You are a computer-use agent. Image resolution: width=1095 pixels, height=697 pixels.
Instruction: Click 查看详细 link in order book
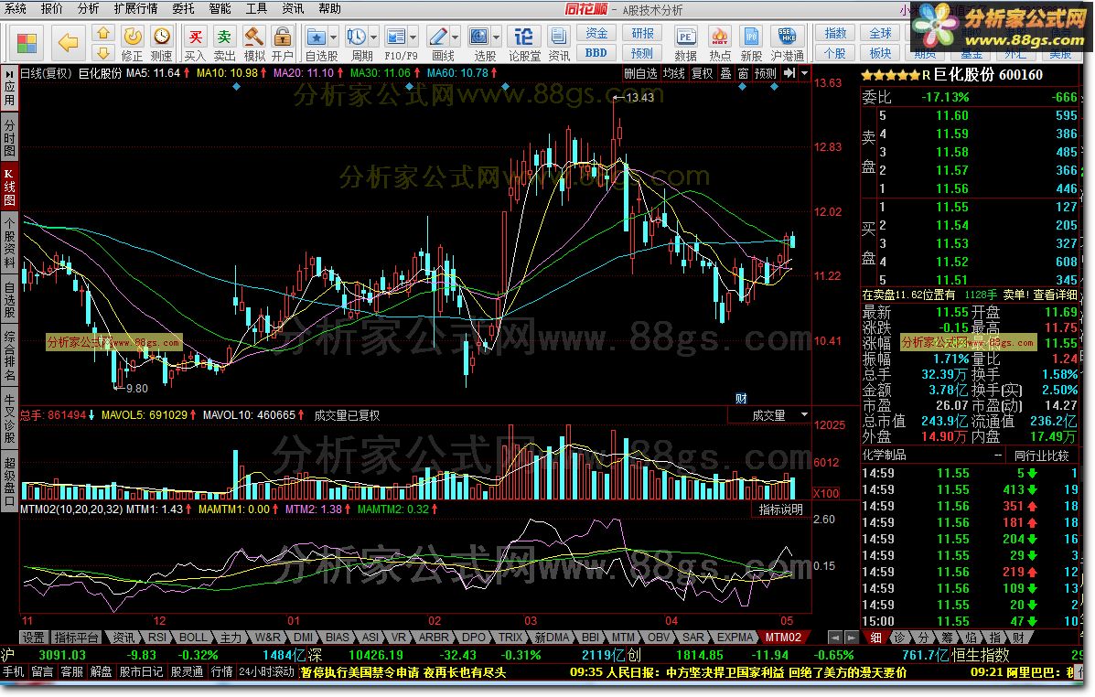tap(1055, 295)
